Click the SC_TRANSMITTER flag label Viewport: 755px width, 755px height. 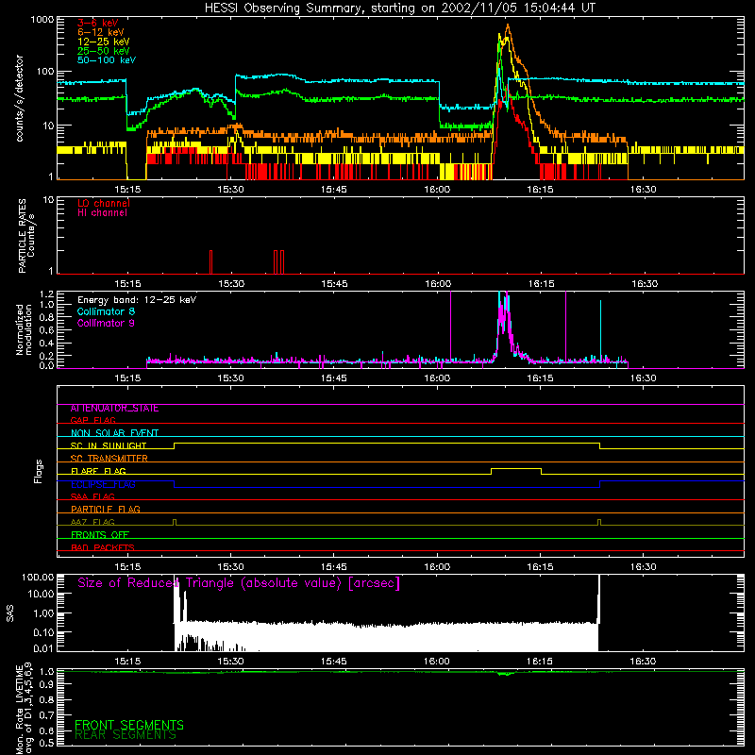109,458
